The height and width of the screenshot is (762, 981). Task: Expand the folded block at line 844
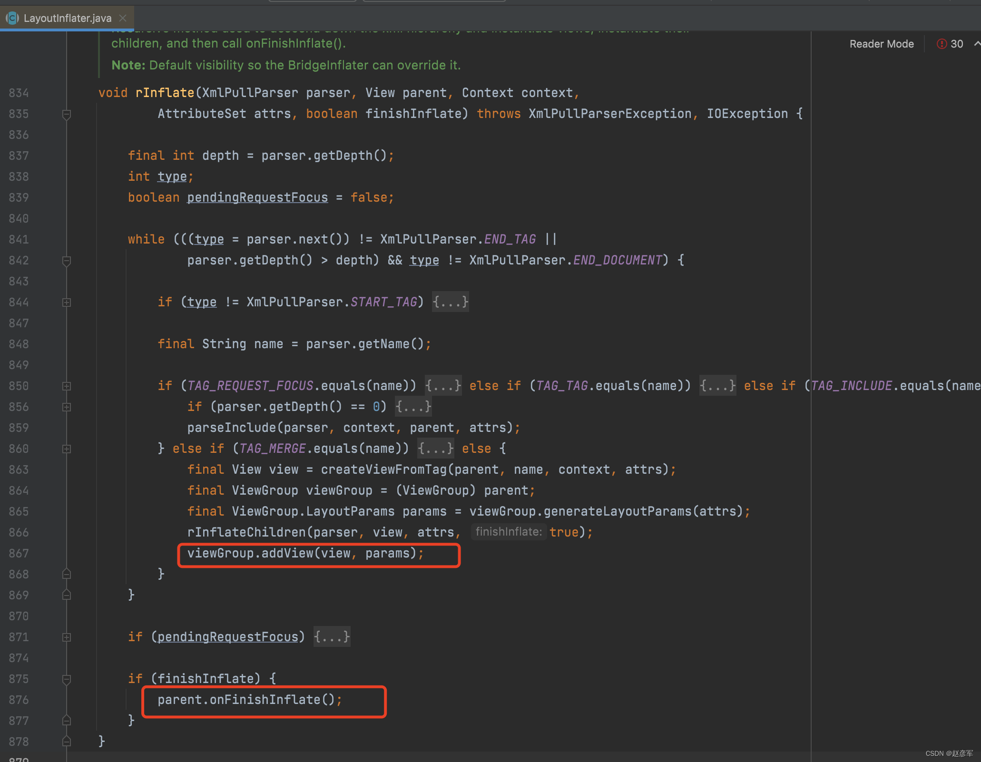[x=67, y=303]
